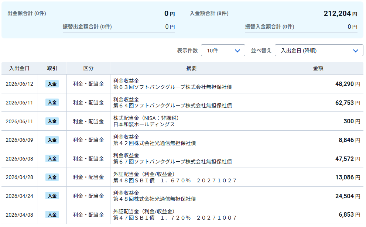The image size is (366, 227).
Task: Click the 取引 column header
Action: coord(52,68)
